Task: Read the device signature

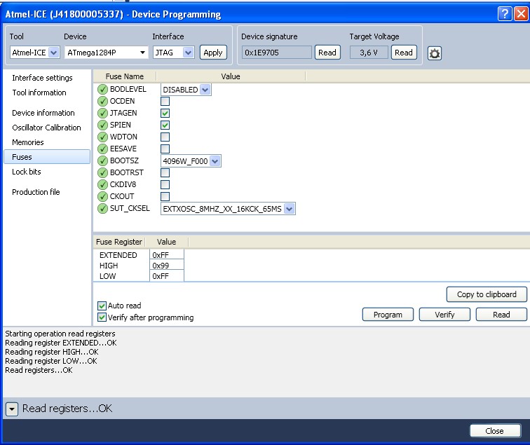Action: point(327,53)
